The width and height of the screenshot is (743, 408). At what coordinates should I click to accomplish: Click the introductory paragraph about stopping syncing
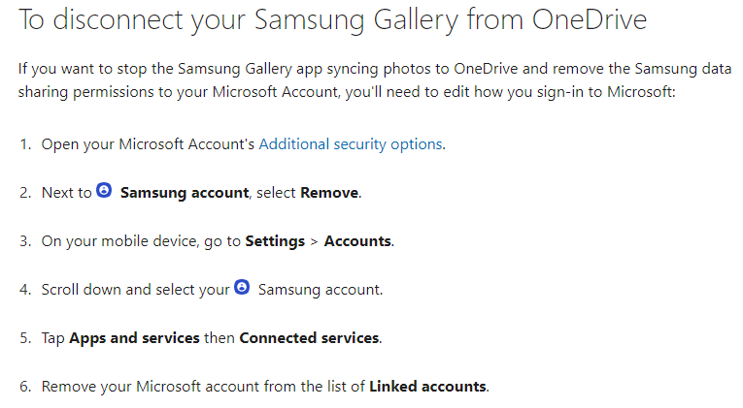(x=369, y=80)
